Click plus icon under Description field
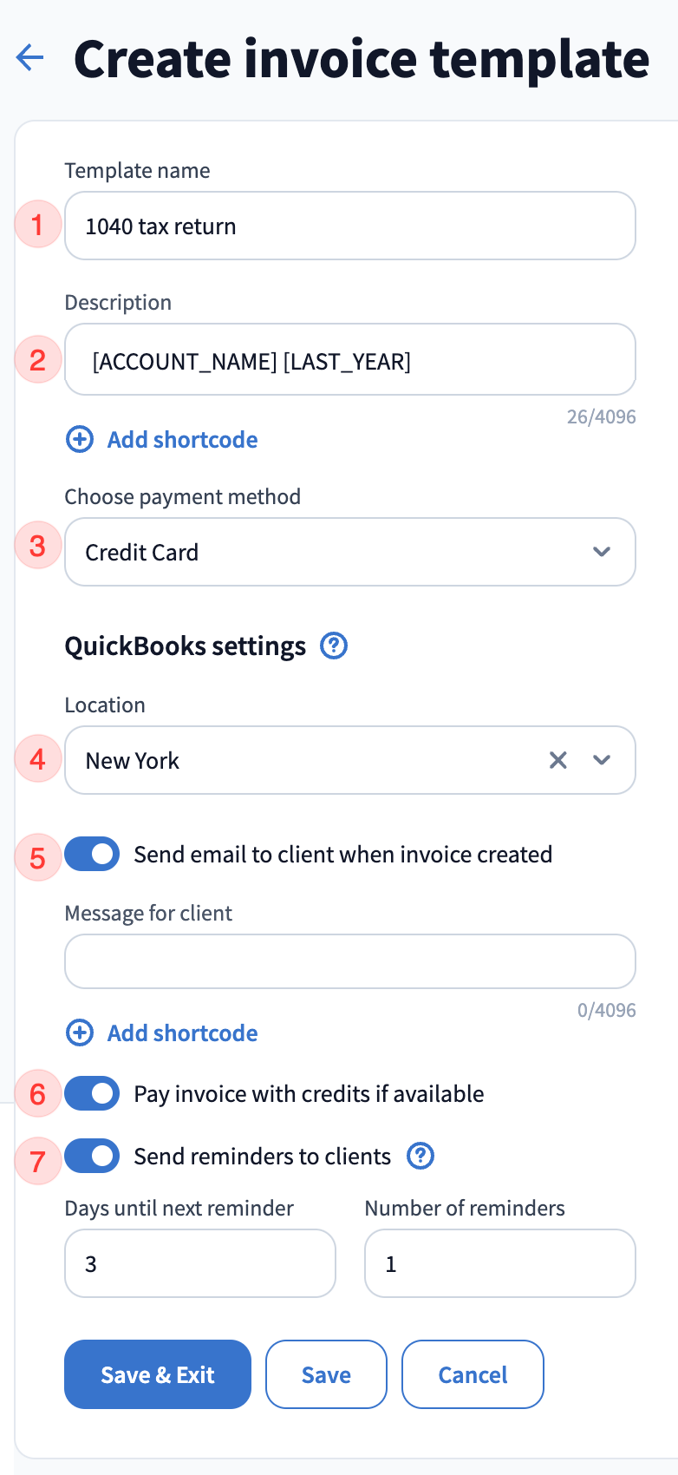The width and height of the screenshot is (678, 1475). [80, 439]
